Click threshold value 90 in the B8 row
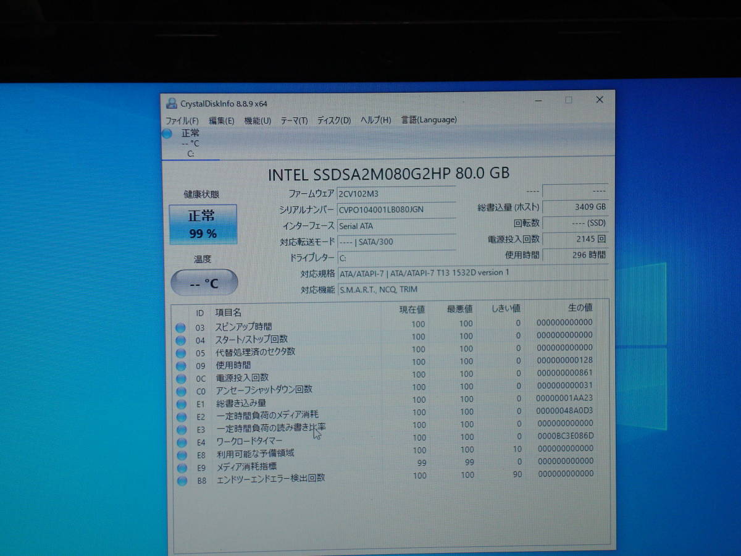This screenshot has width=741, height=556. [x=517, y=474]
